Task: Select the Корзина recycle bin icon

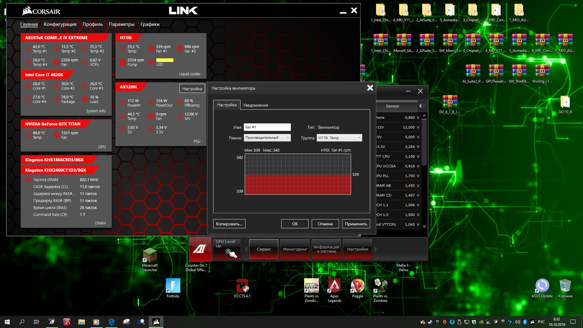Action: click(565, 288)
